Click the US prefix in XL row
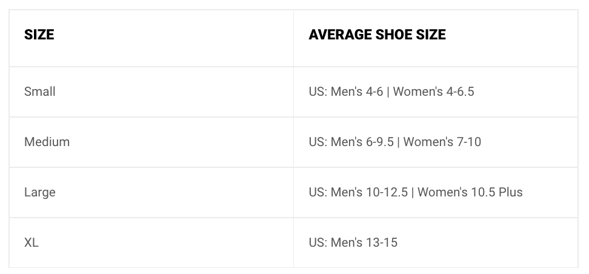 point(318,242)
